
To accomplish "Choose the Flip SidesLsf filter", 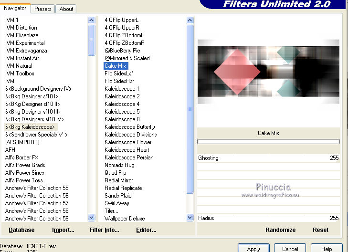I will [x=119, y=73].
